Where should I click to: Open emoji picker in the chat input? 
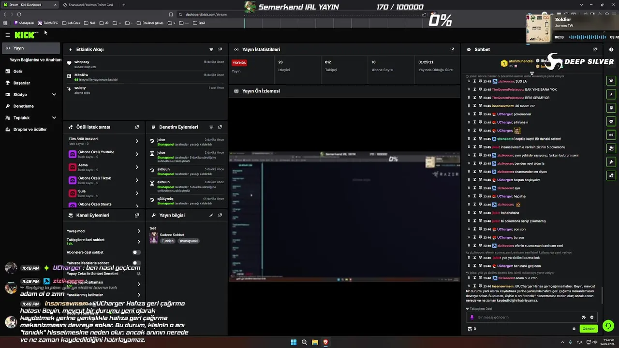(592, 318)
